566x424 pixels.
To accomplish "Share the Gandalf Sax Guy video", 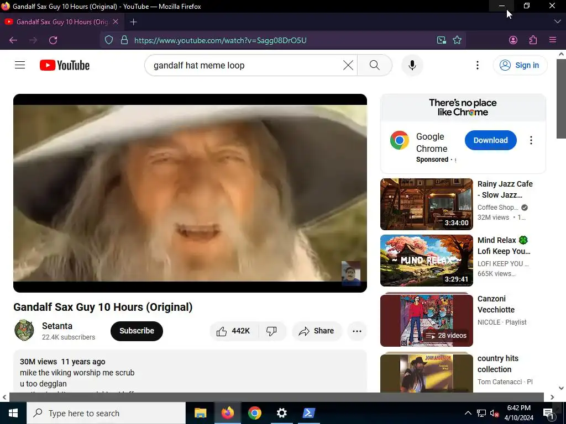I will point(317,331).
